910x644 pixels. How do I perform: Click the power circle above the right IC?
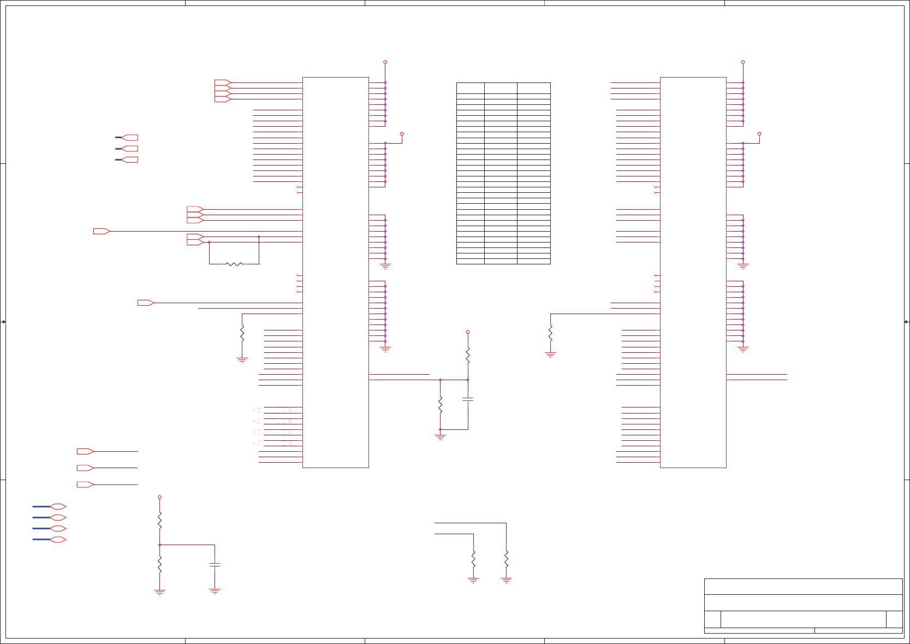tap(743, 62)
